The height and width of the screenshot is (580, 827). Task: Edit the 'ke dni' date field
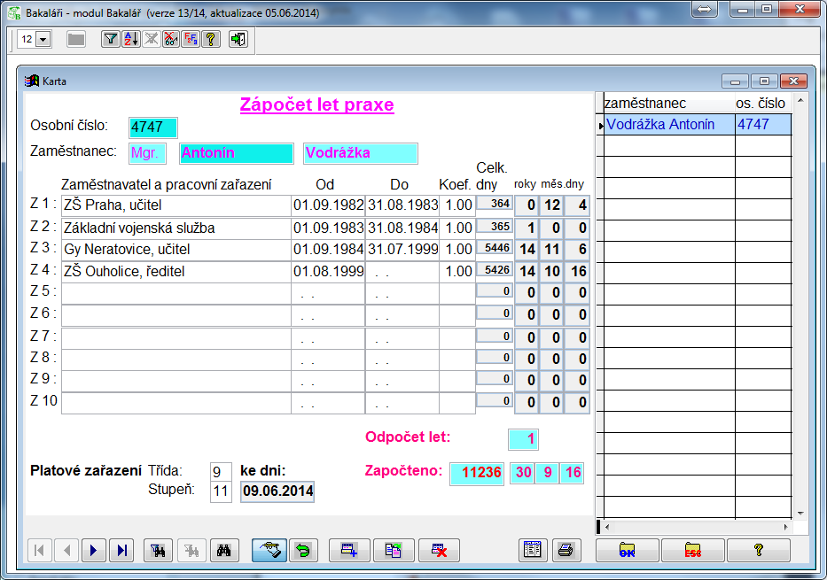pyautogui.click(x=277, y=491)
